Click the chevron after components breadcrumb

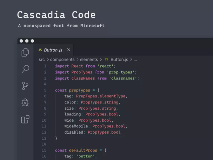coord(77,59)
